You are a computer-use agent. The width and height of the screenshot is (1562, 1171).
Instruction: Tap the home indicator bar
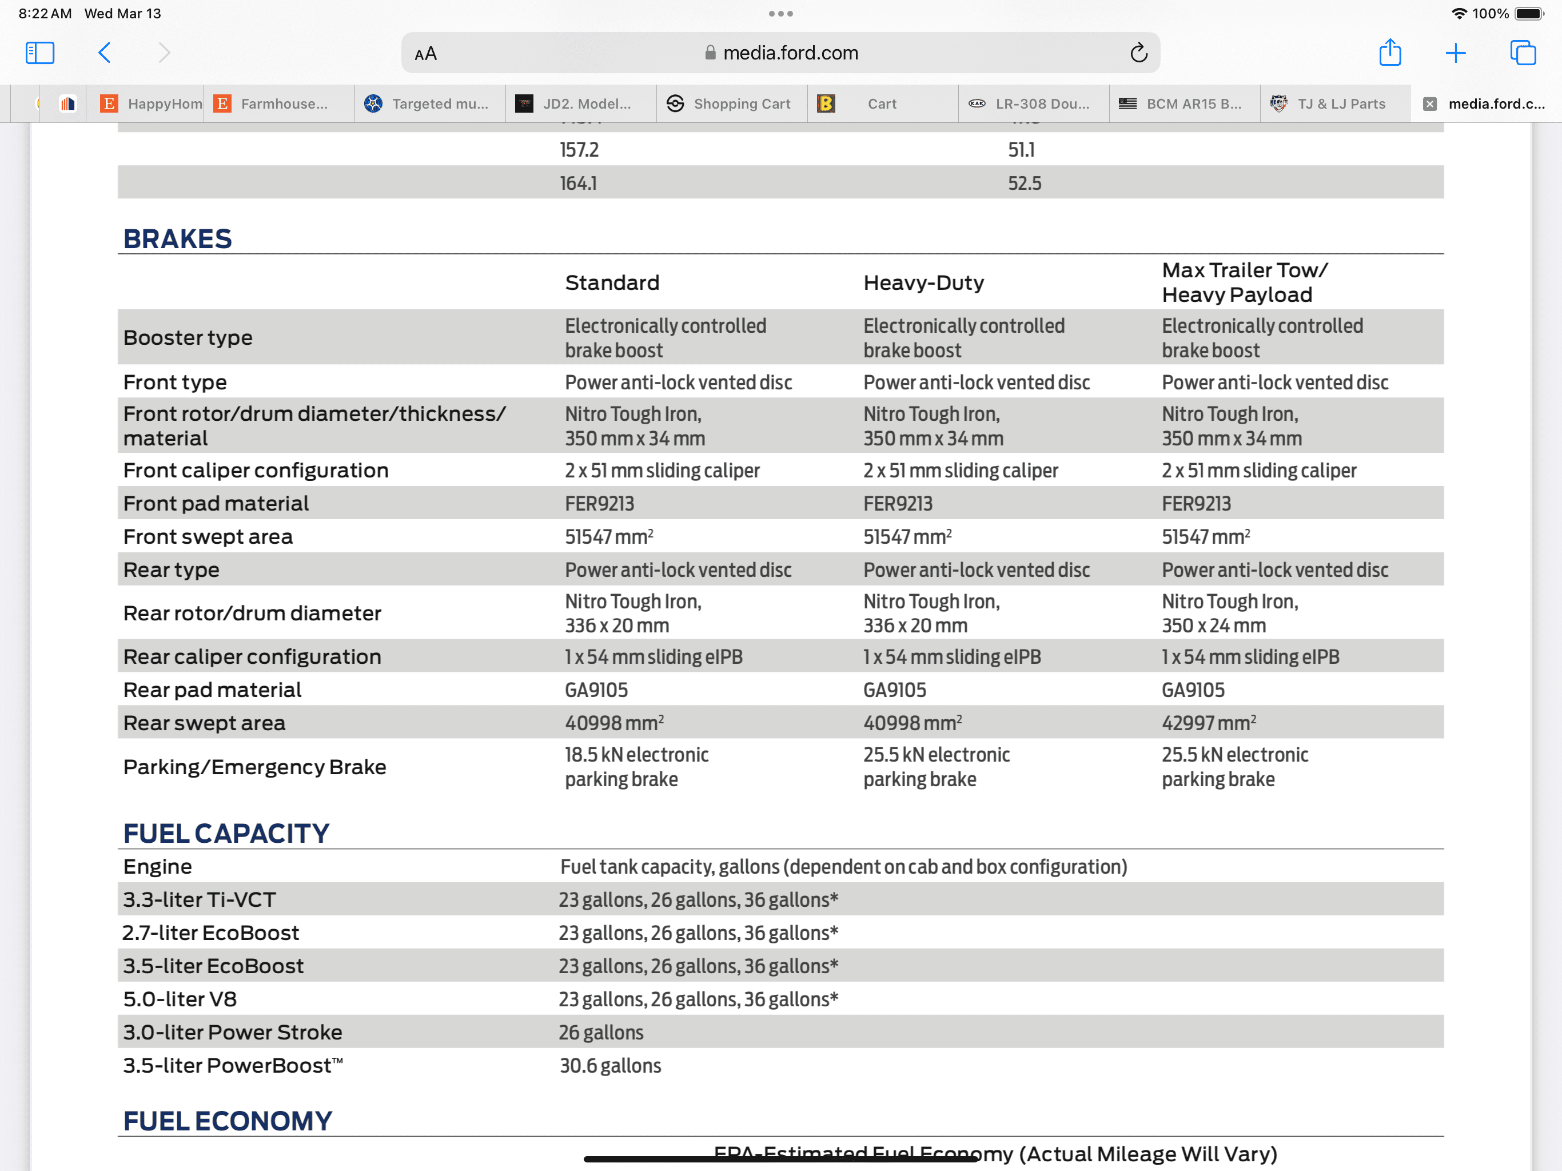(781, 1159)
